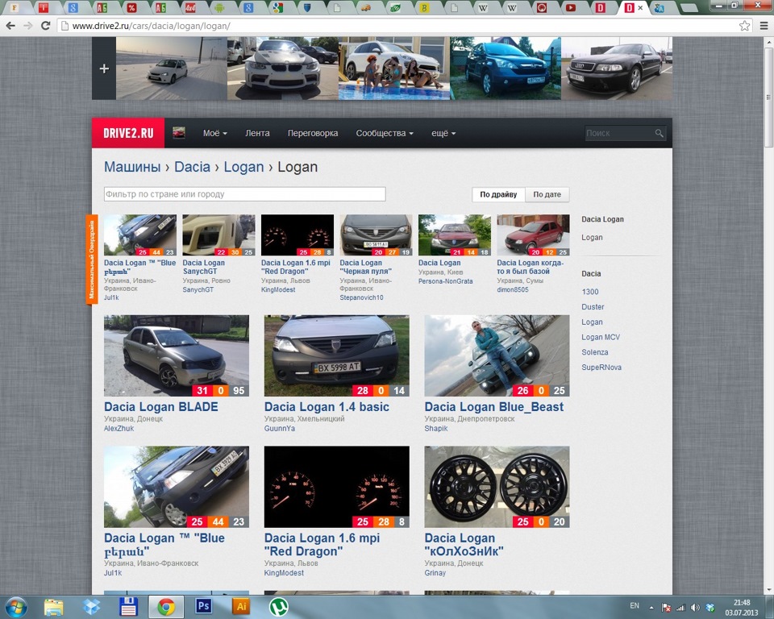
Task: Open the Dacia Logan 1.4 basic title link
Action: pos(327,407)
